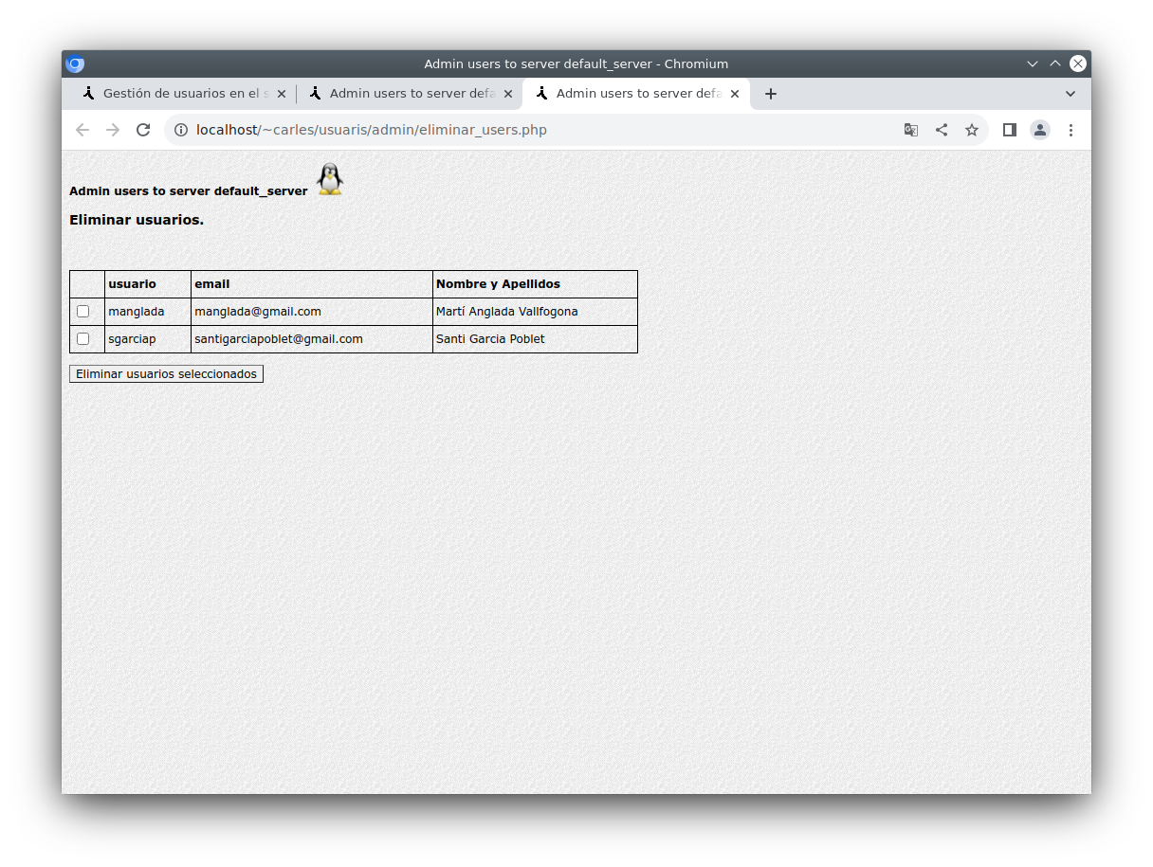Expand the tab search dropdown
This screenshot has width=1153, height=867.
[1071, 94]
